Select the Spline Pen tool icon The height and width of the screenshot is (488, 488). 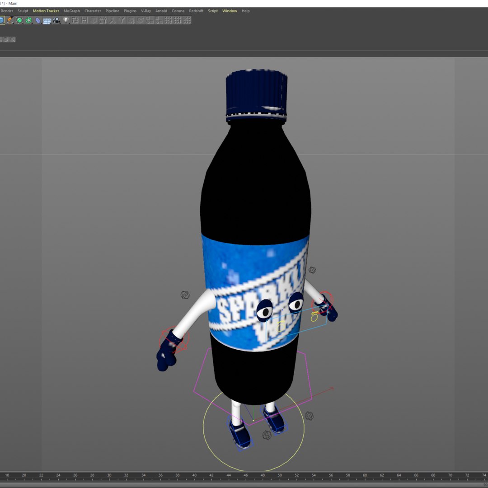[x=10, y=20]
